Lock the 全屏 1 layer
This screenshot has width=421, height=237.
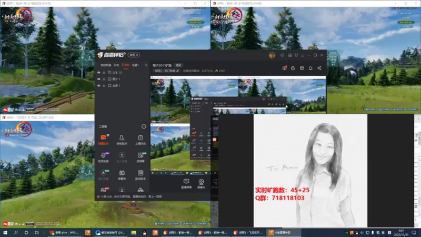tap(104, 85)
